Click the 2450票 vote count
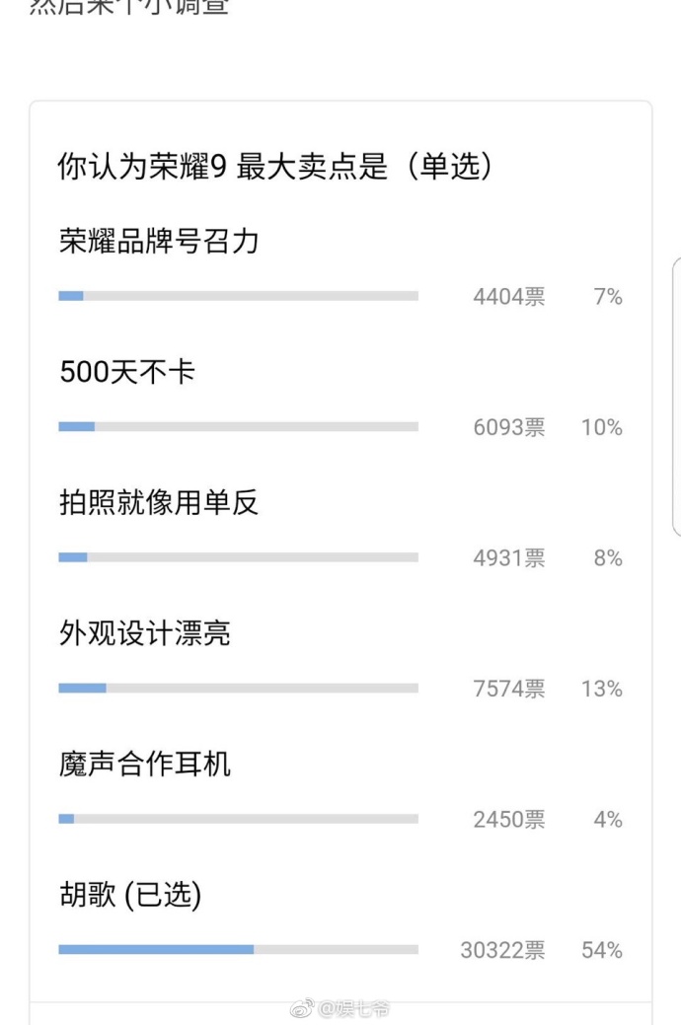 coord(509,820)
